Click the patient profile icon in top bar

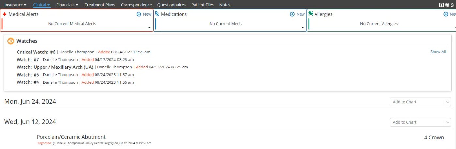[x=441, y=5]
